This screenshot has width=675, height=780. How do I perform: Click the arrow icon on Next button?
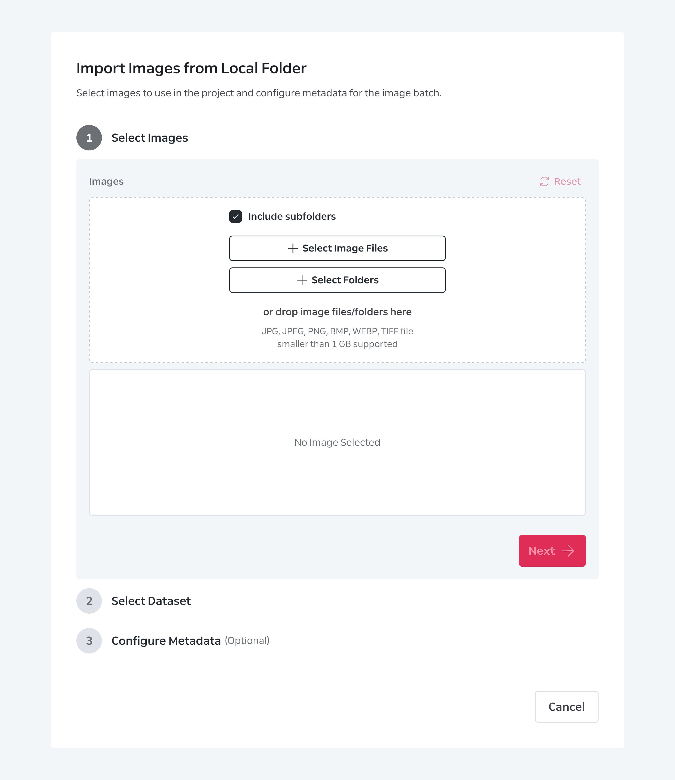point(568,551)
